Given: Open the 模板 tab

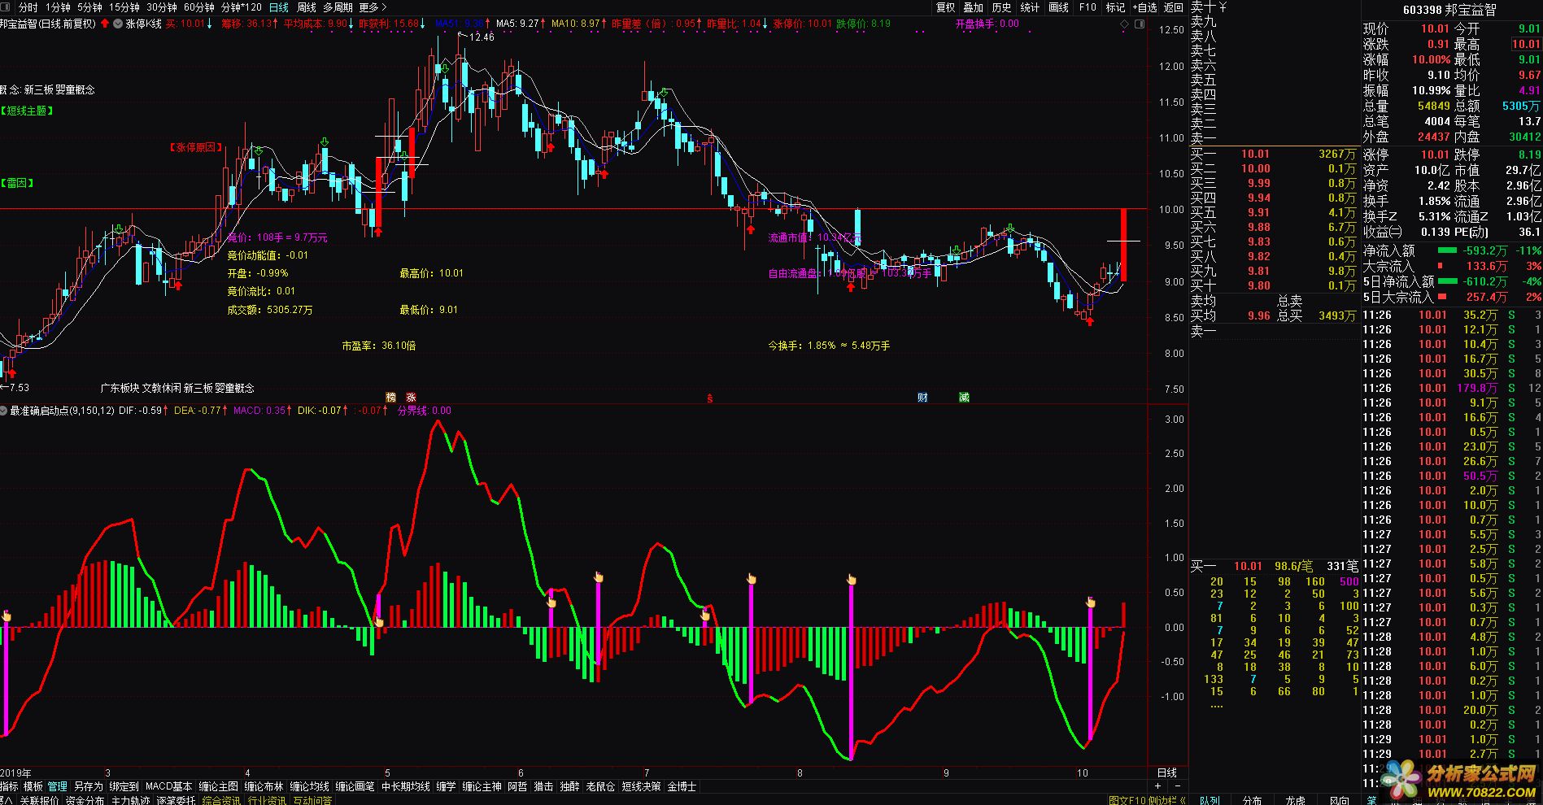Looking at the screenshot, I should click(x=33, y=786).
